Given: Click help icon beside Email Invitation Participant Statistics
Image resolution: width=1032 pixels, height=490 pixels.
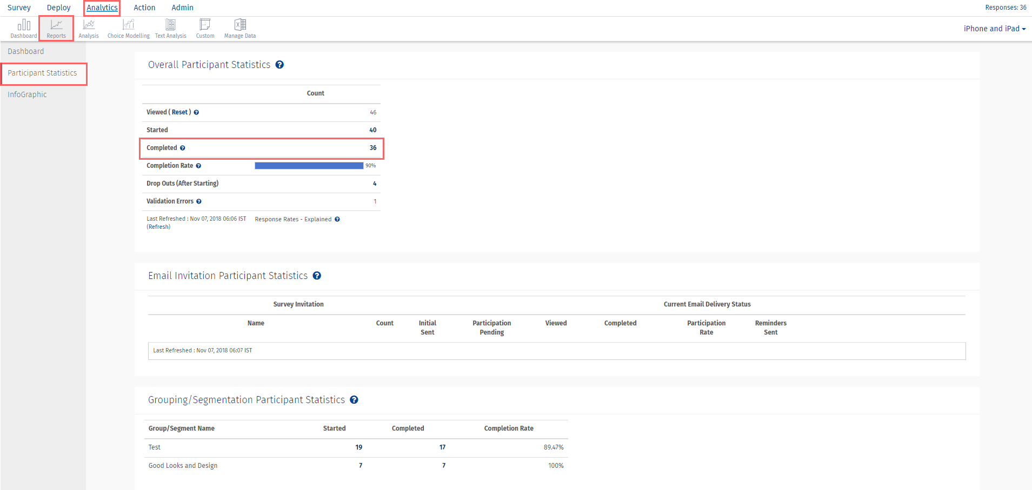Looking at the screenshot, I should coord(317,276).
